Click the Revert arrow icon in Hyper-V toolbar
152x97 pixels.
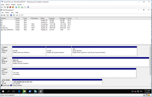click(25, 7)
